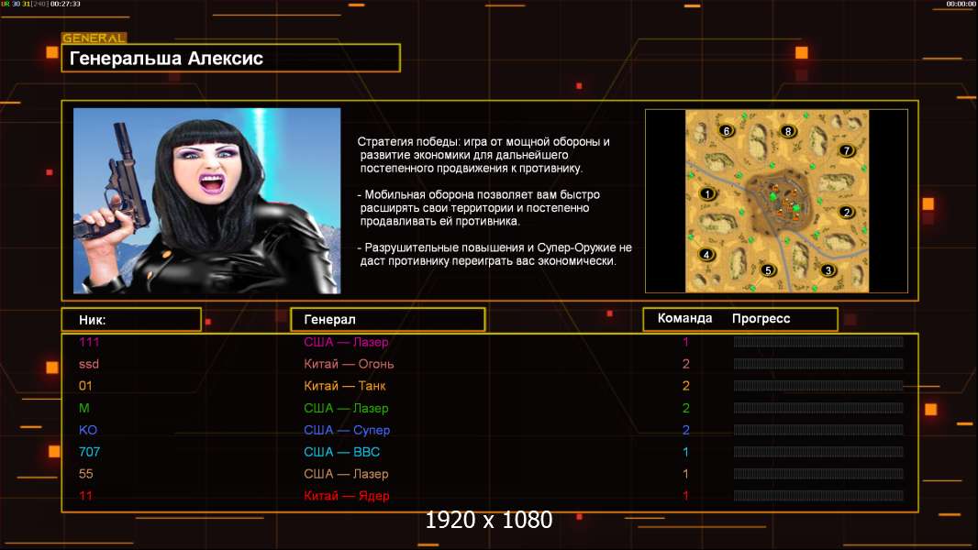Click loading progress bar for player 11

pyautogui.click(x=818, y=496)
